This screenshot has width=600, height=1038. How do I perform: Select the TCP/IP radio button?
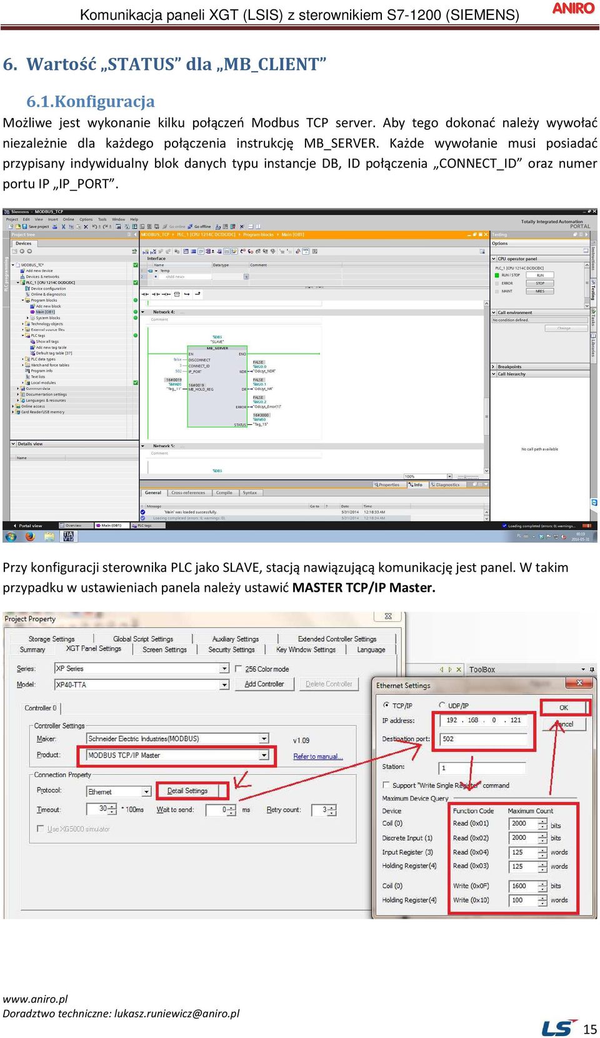(x=386, y=705)
